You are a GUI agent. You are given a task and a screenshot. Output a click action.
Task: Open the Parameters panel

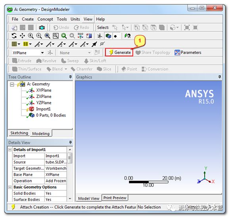188,53
